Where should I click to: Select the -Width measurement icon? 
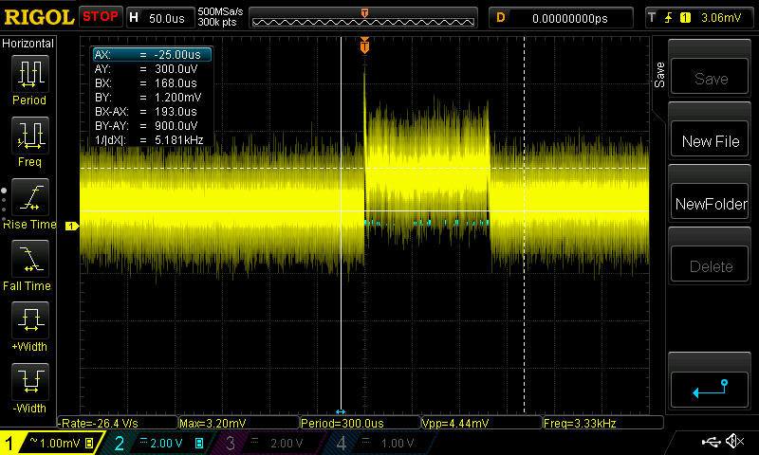pyautogui.click(x=30, y=381)
